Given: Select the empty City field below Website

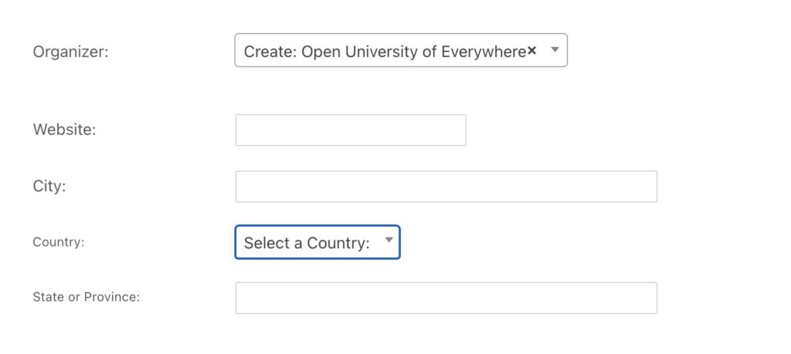Looking at the screenshot, I should (446, 187).
